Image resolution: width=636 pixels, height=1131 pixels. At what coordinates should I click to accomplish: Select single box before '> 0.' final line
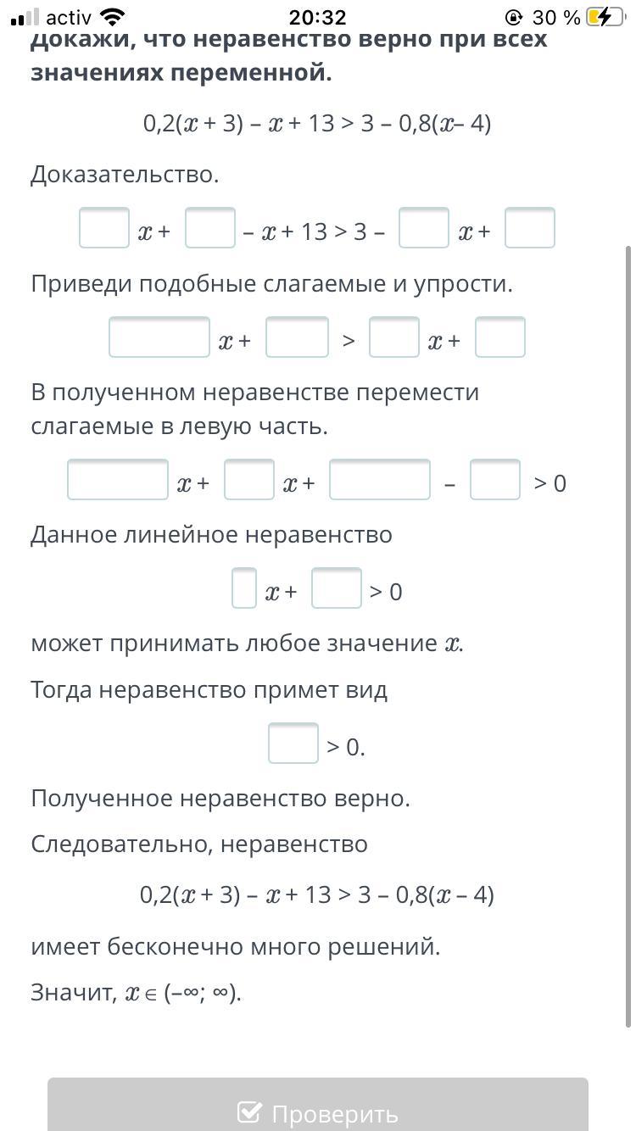293,743
